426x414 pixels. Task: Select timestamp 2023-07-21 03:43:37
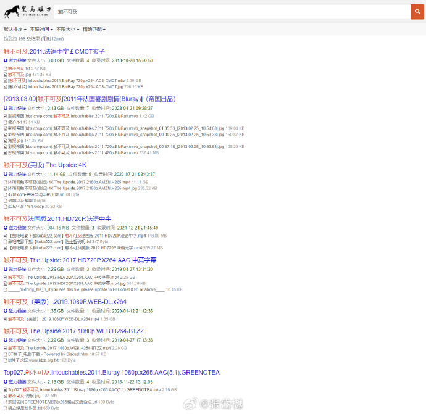[x=135, y=174]
